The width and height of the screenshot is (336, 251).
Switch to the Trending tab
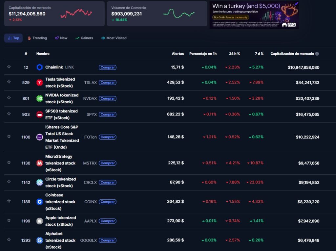click(x=37, y=38)
